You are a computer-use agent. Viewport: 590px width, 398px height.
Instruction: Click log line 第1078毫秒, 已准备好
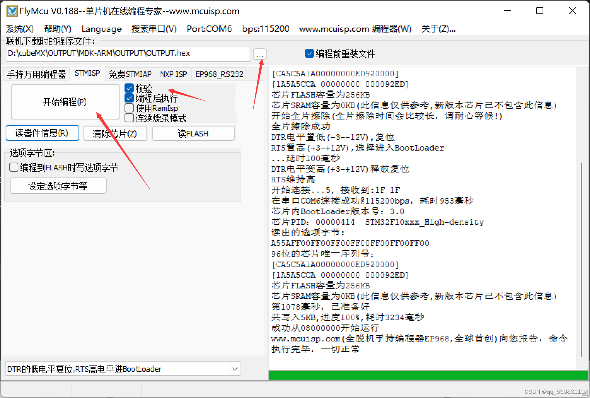pyautogui.click(x=320, y=307)
